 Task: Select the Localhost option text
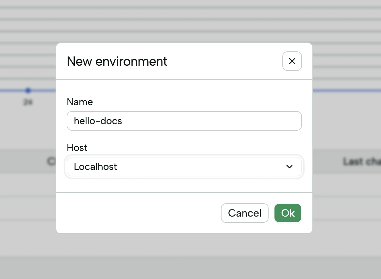[95, 167]
